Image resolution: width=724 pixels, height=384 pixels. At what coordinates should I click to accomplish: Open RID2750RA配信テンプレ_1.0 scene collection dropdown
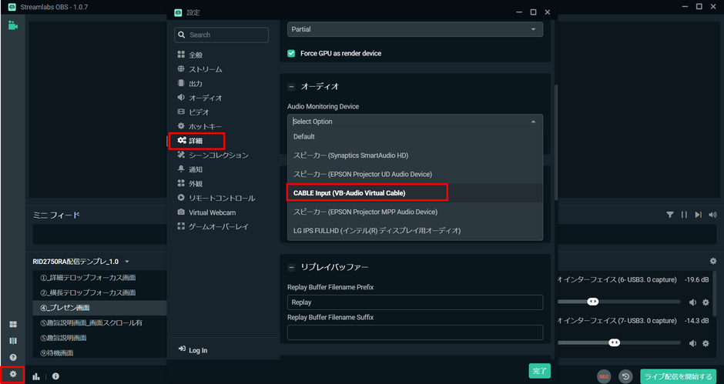pos(81,262)
